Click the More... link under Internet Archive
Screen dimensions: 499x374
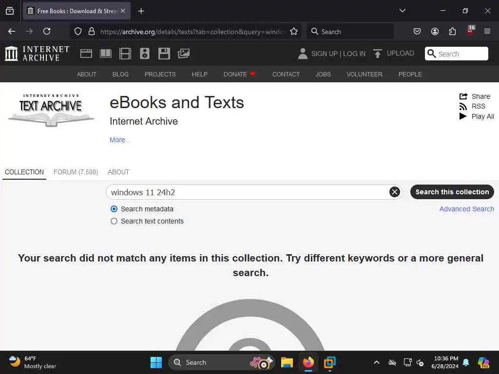pos(119,140)
